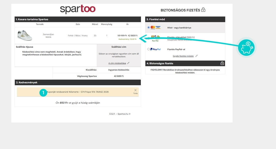Click the Fizetés PayPal-al label
Image resolution: width=276 pixels, height=149 pixels.
point(176,49)
